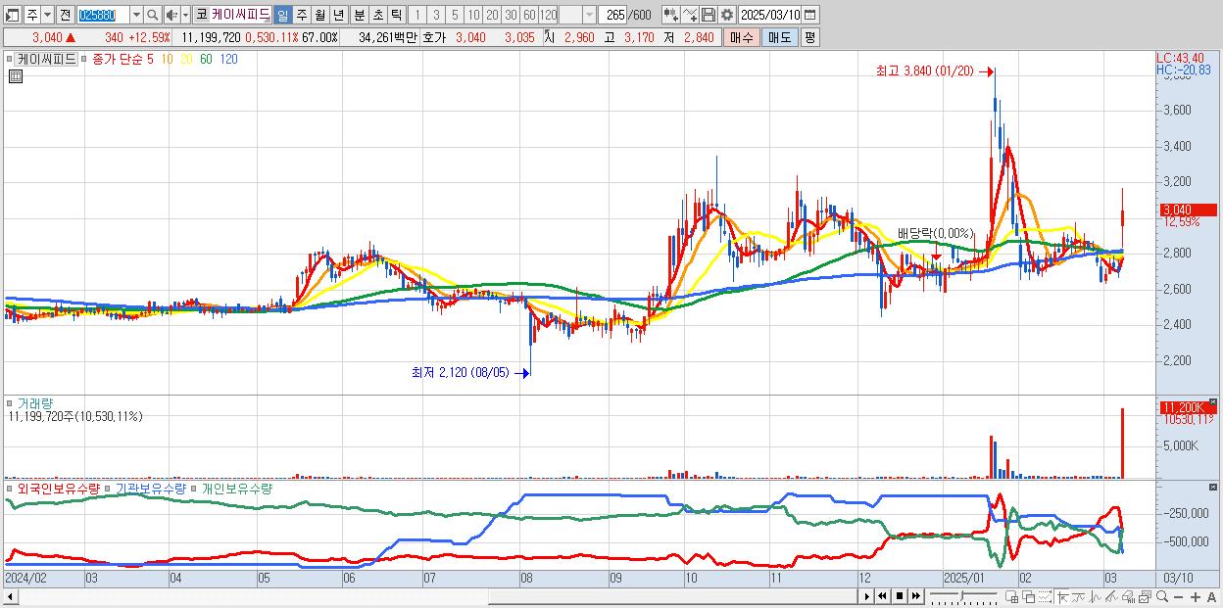Image resolution: width=1223 pixels, height=608 pixels.
Task: Select the yearly '년' period toggle
Action: coord(338,15)
